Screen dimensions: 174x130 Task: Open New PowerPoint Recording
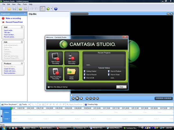pyautogui.click(x=55, y=73)
